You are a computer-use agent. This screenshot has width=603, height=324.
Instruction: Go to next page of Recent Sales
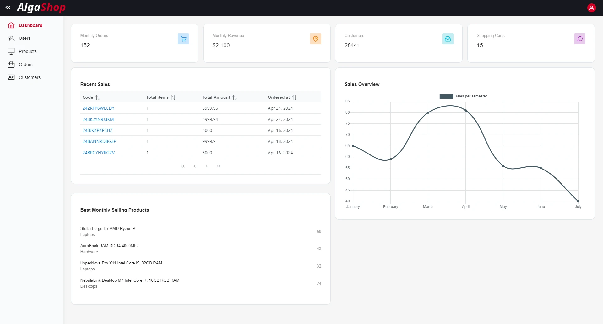click(207, 166)
